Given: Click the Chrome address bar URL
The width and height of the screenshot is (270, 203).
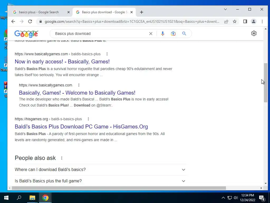Looking at the screenshot, I should coord(132,21).
